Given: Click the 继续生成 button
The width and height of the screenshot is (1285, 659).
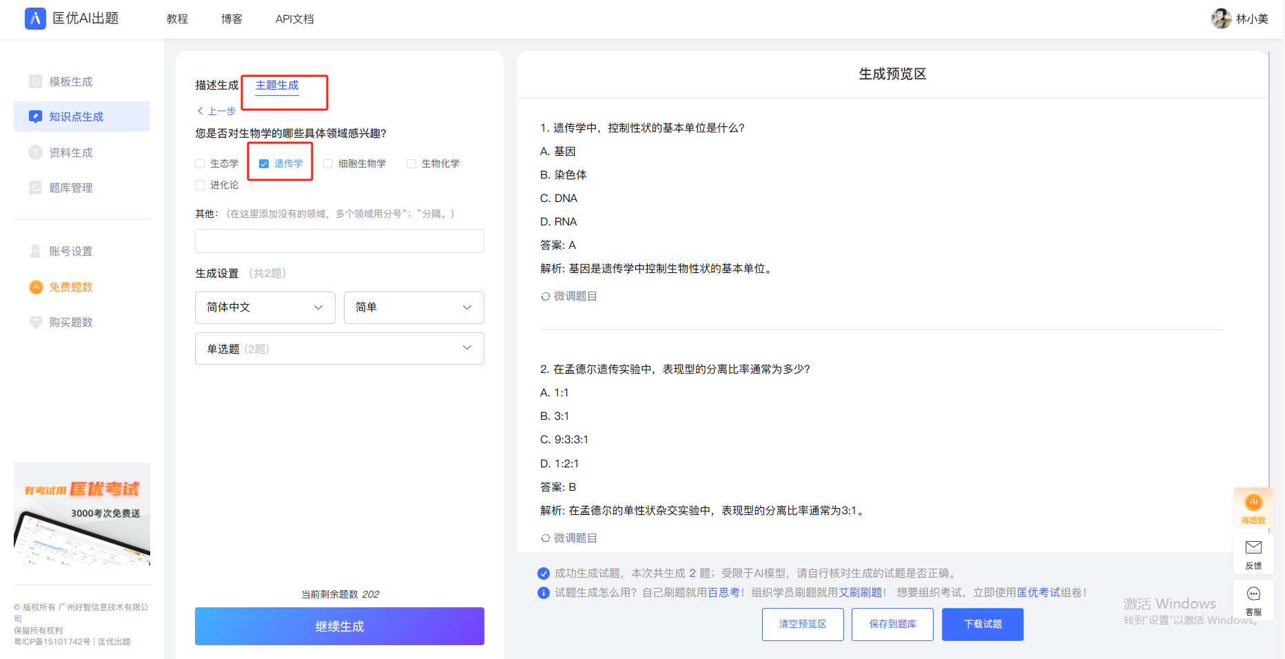Looking at the screenshot, I should 340,626.
